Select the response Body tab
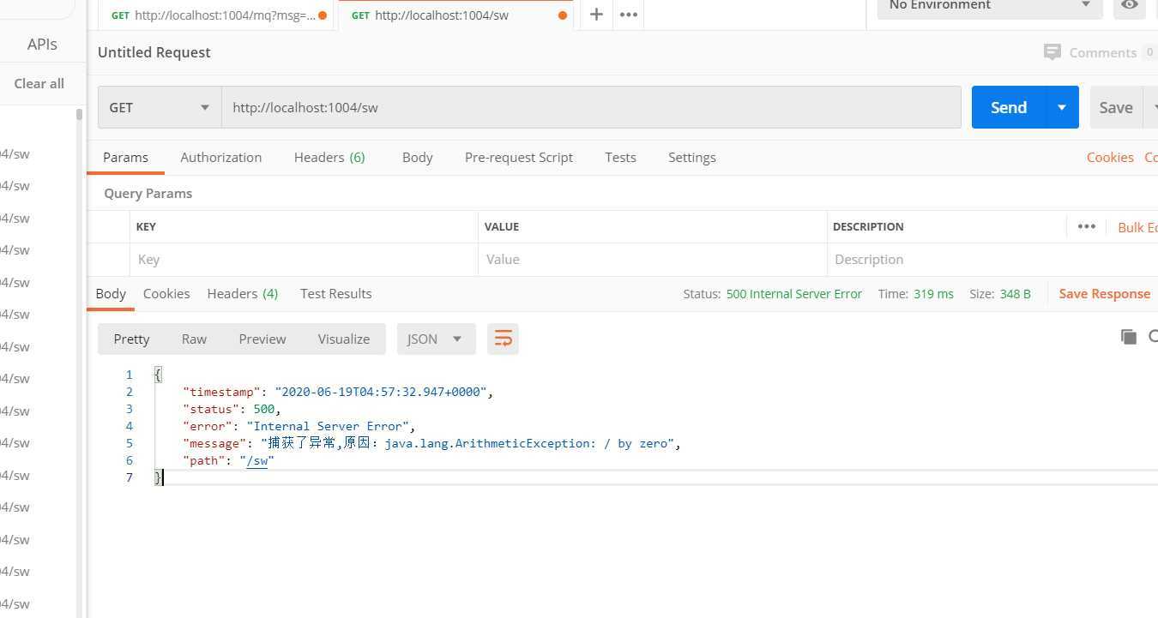1158x618 pixels. click(x=111, y=293)
